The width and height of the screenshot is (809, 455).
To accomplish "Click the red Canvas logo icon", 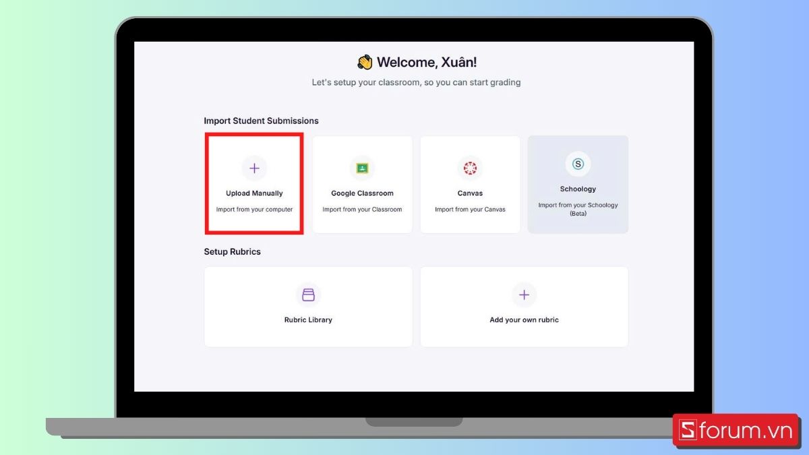I will (x=470, y=168).
